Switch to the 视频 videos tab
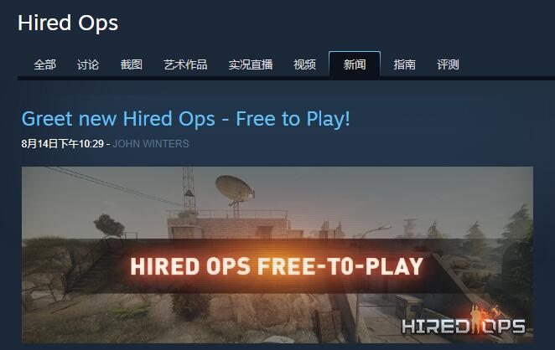Screen dimensions: 555x350 click(x=305, y=64)
